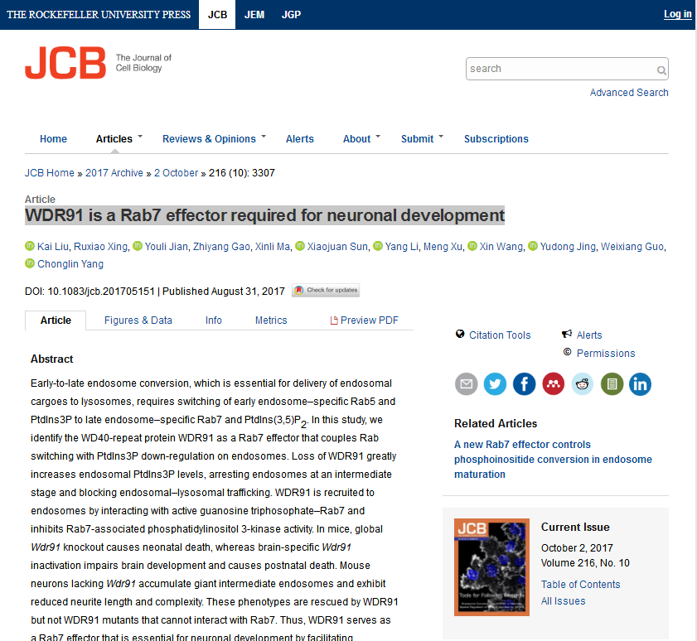Image resolution: width=697 pixels, height=641 pixels.
Task: Share the article on Reddit
Action: click(x=583, y=384)
